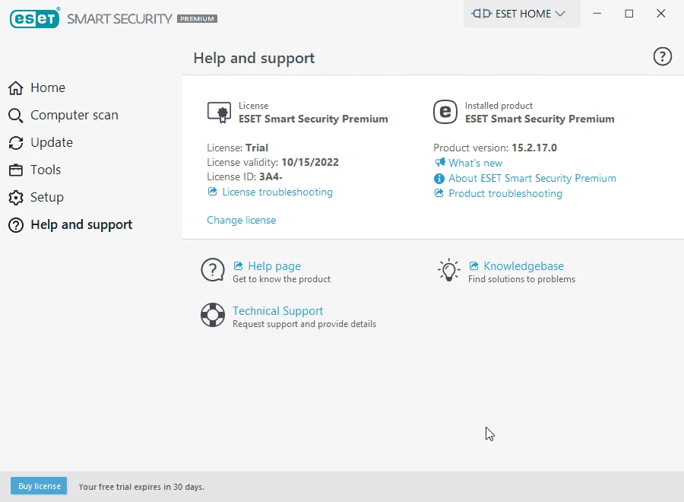
Task: Open About ESET Smart Security Premium
Action: tap(532, 179)
